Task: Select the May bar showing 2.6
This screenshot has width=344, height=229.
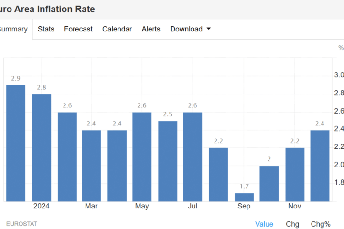Action: [142, 156]
